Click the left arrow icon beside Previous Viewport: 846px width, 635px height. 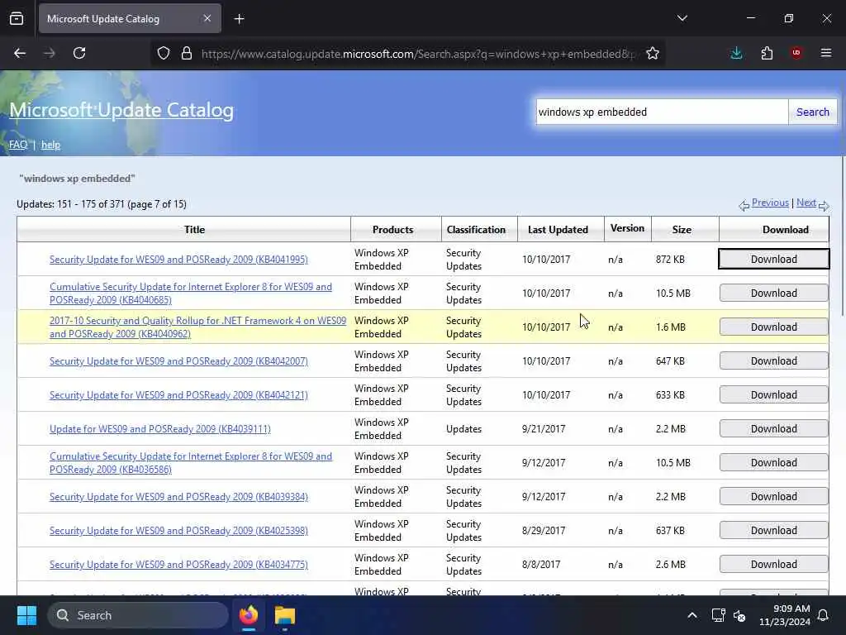coord(744,205)
